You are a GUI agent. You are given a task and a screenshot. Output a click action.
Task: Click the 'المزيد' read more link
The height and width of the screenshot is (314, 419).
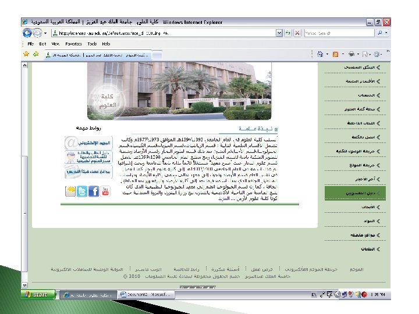223,199
